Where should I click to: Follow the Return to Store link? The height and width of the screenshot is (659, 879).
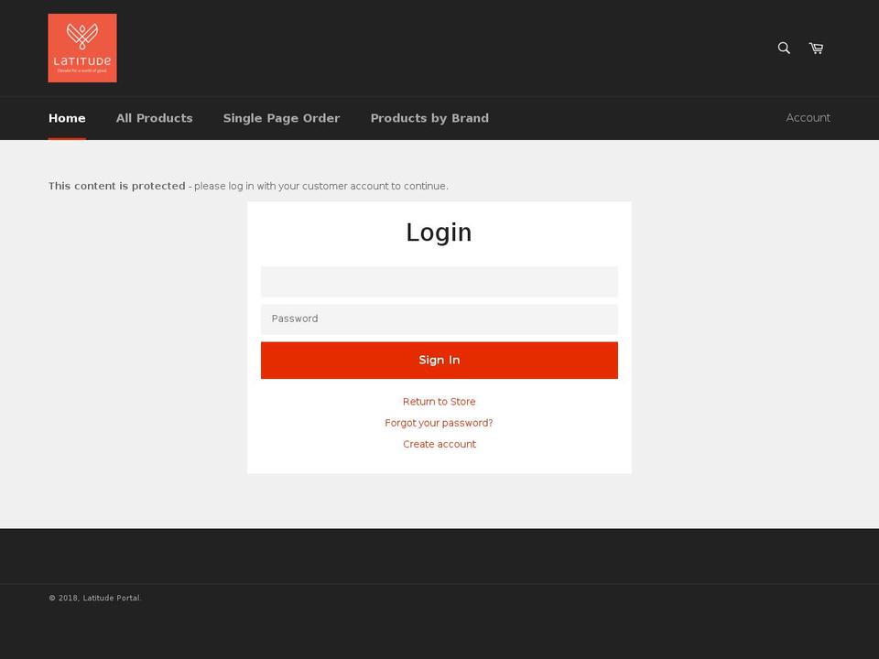point(439,402)
